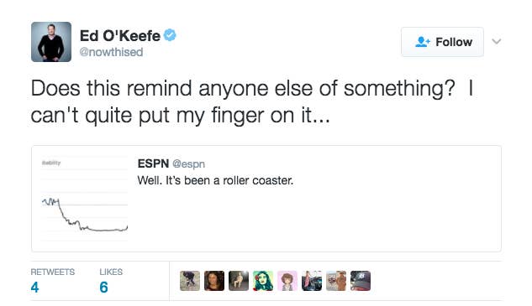Open the avatar of person sitting on chair
Image resolution: width=532 pixels, height=306 pixels.
pyautogui.click(x=239, y=281)
